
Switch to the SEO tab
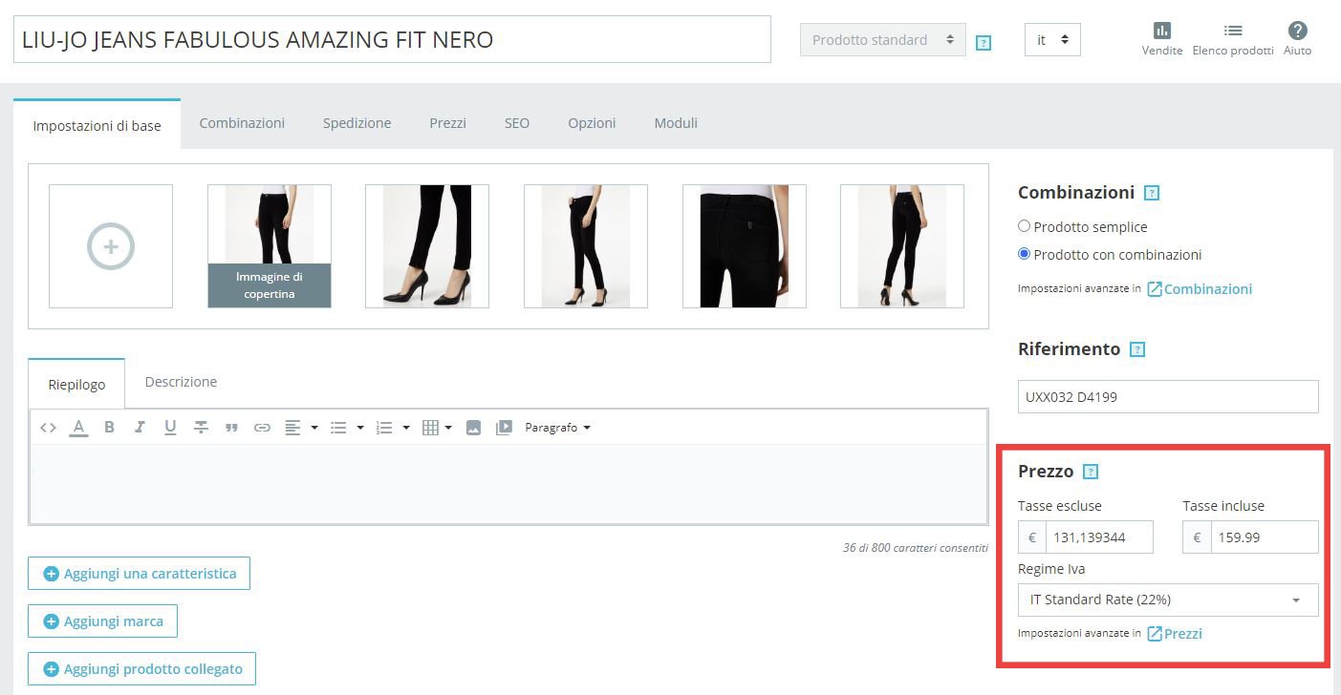517,123
